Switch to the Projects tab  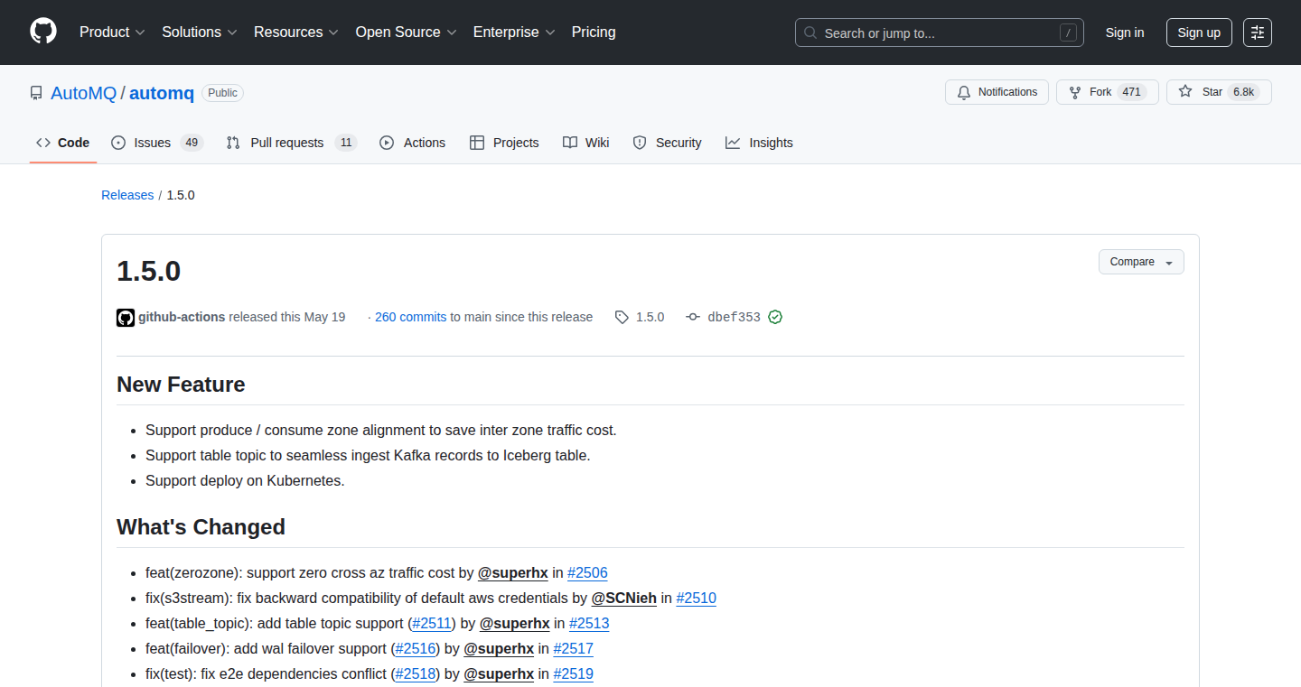click(x=504, y=143)
